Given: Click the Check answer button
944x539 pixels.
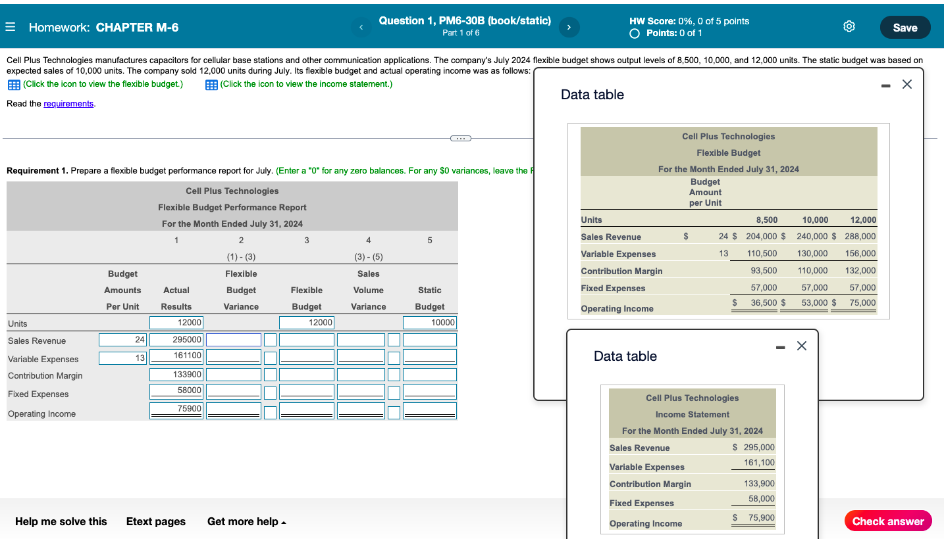Looking at the screenshot, I should tap(888, 521).
